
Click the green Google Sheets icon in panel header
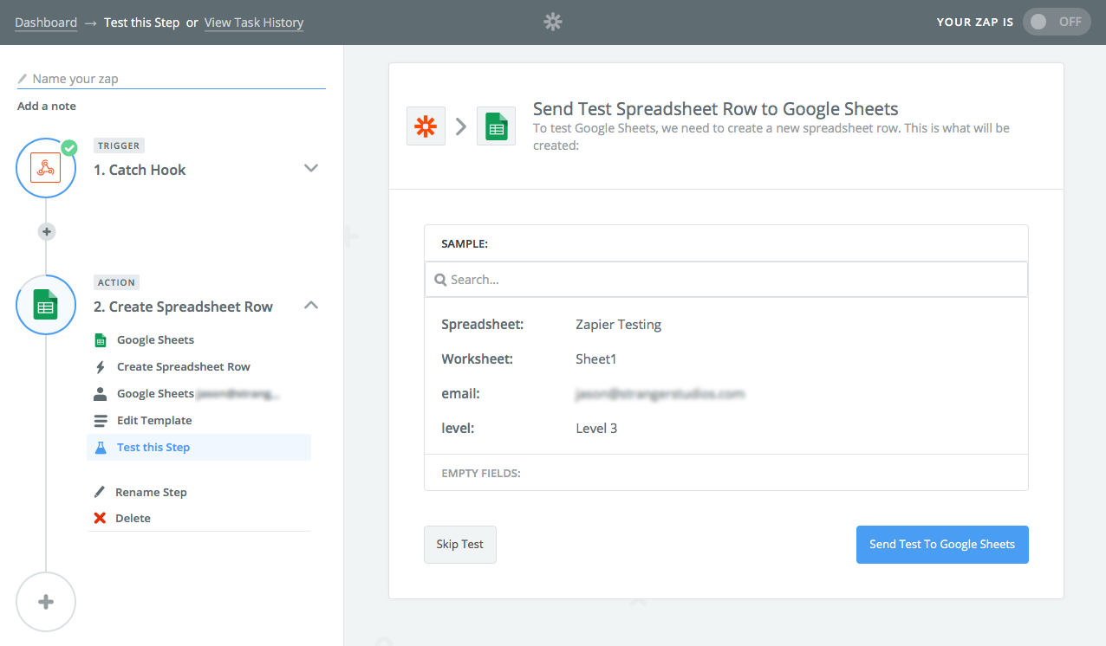tap(496, 126)
